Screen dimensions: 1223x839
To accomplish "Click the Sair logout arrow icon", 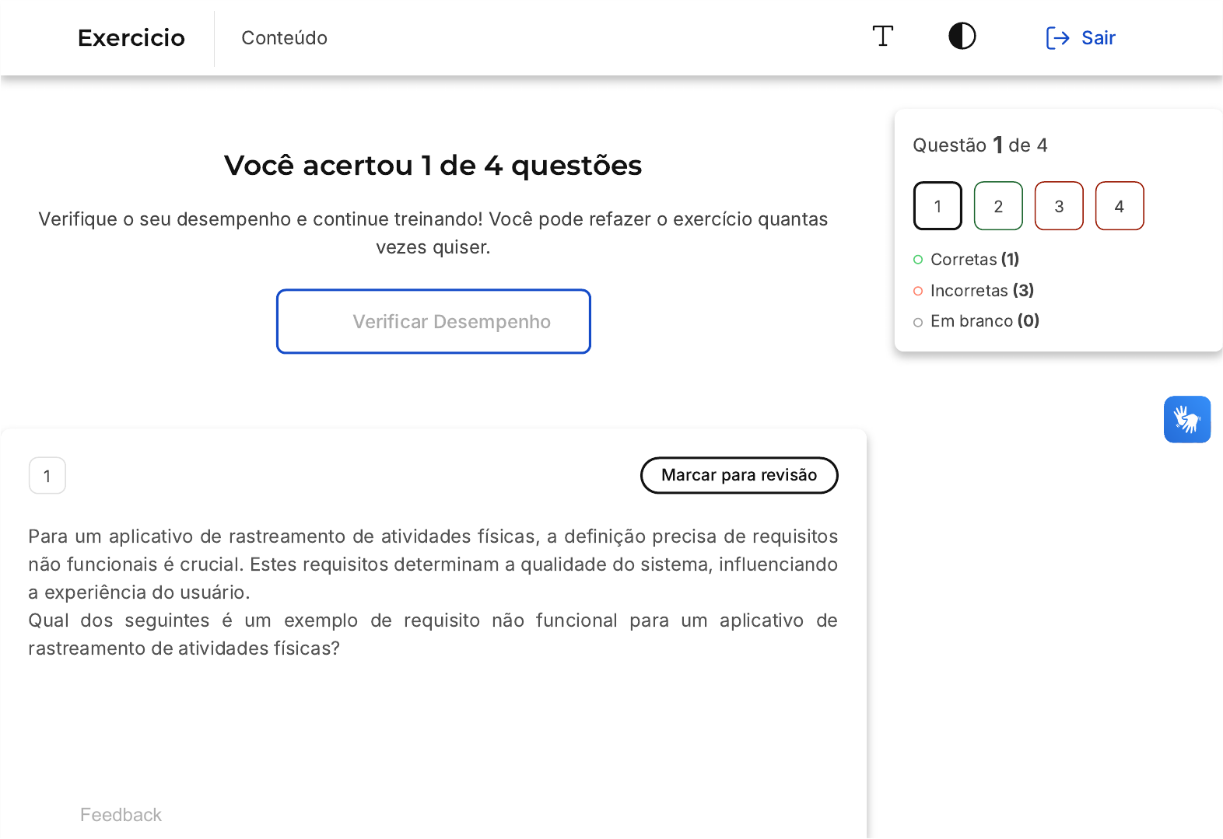I will click(1057, 38).
